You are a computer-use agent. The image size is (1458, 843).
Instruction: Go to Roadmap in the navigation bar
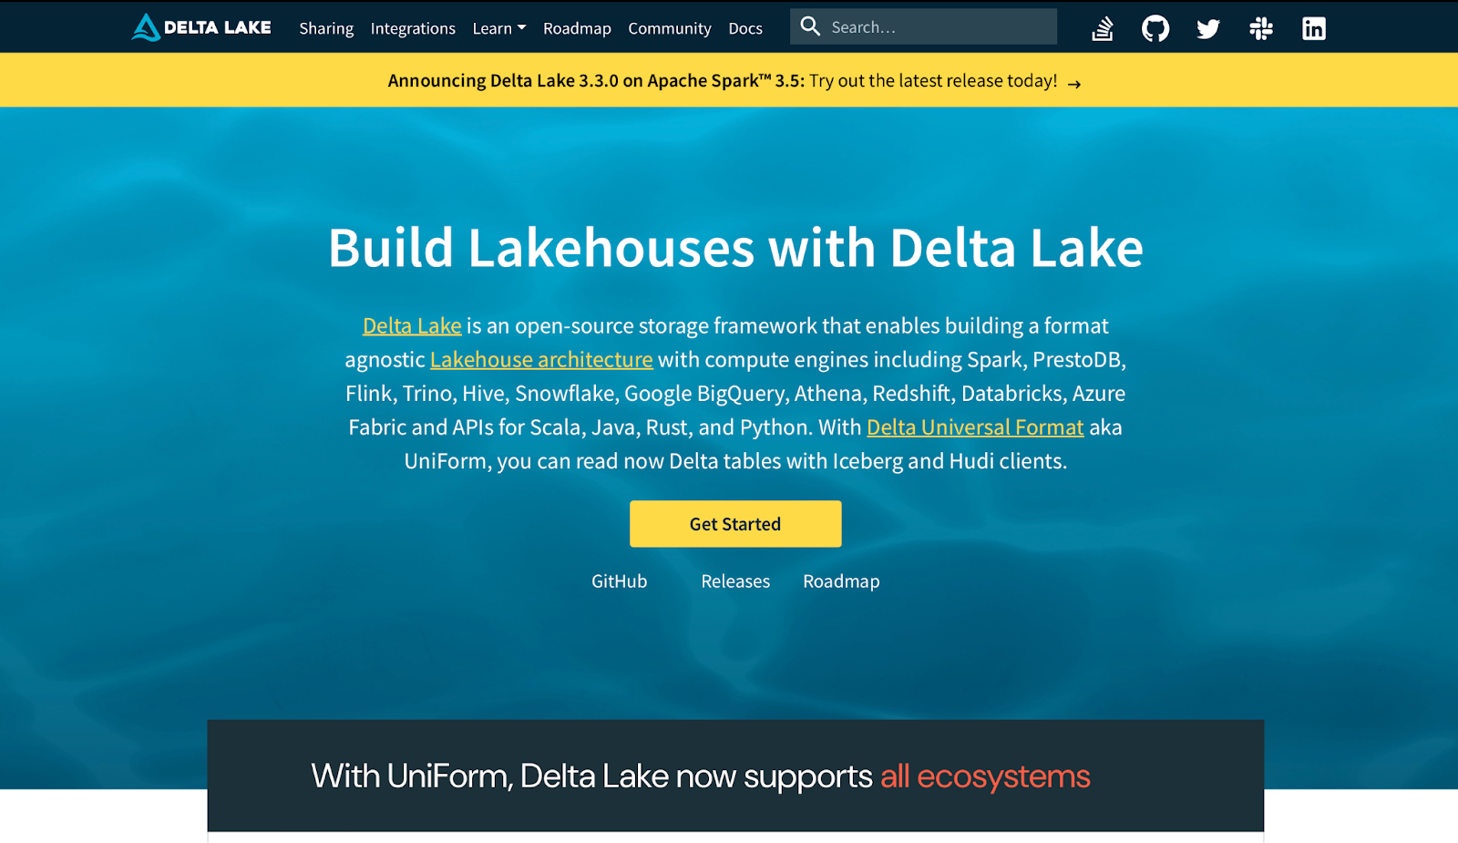pyautogui.click(x=577, y=28)
